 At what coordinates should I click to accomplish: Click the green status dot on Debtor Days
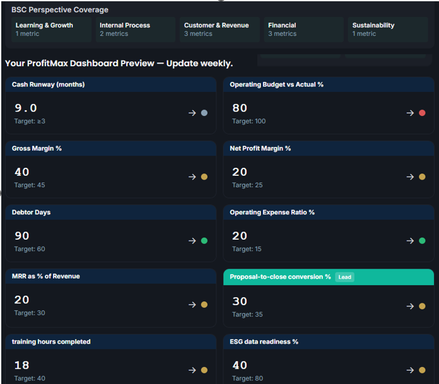[204, 241]
